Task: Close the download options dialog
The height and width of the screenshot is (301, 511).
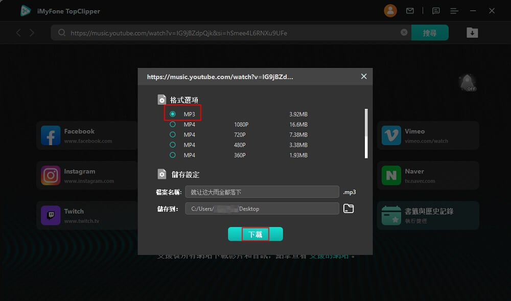Action: 364,76
